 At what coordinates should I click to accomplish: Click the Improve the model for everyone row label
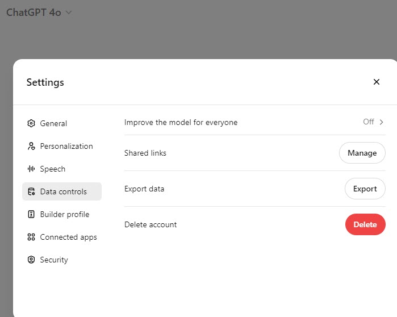coord(181,122)
